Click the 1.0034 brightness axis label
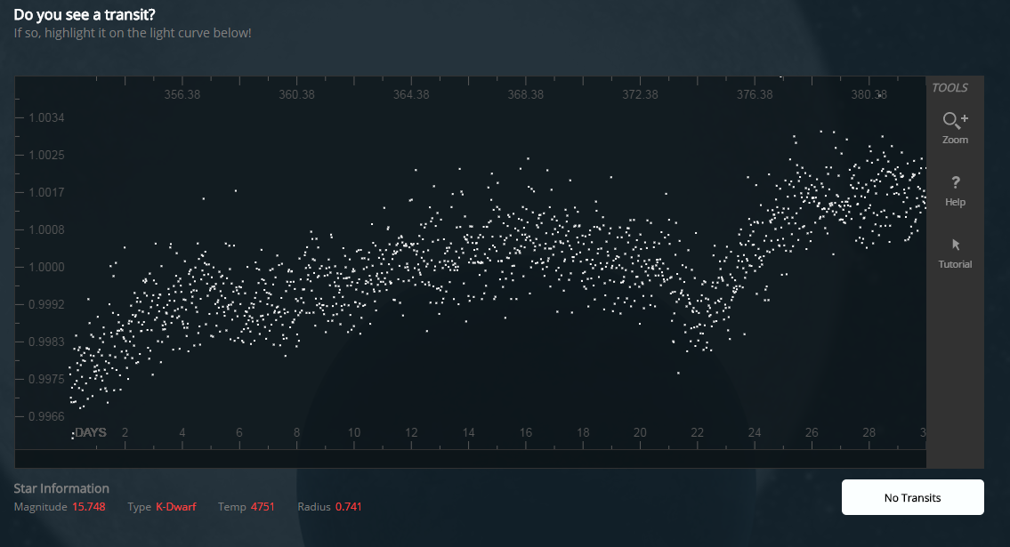 [x=42, y=118]
